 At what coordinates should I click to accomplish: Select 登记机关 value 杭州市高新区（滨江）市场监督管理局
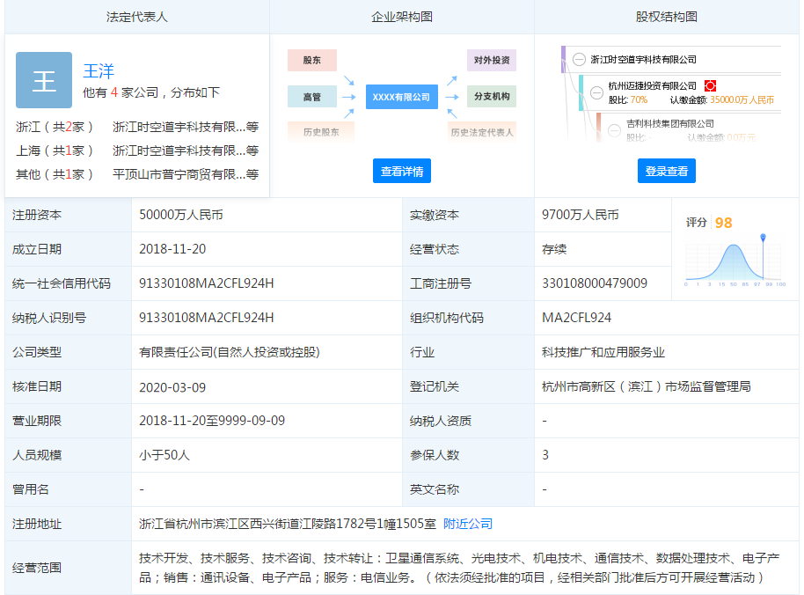646,386
